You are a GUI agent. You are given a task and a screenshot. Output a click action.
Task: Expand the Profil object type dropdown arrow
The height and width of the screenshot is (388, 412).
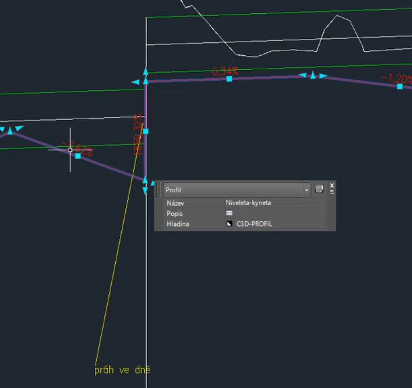click(306, 190)
